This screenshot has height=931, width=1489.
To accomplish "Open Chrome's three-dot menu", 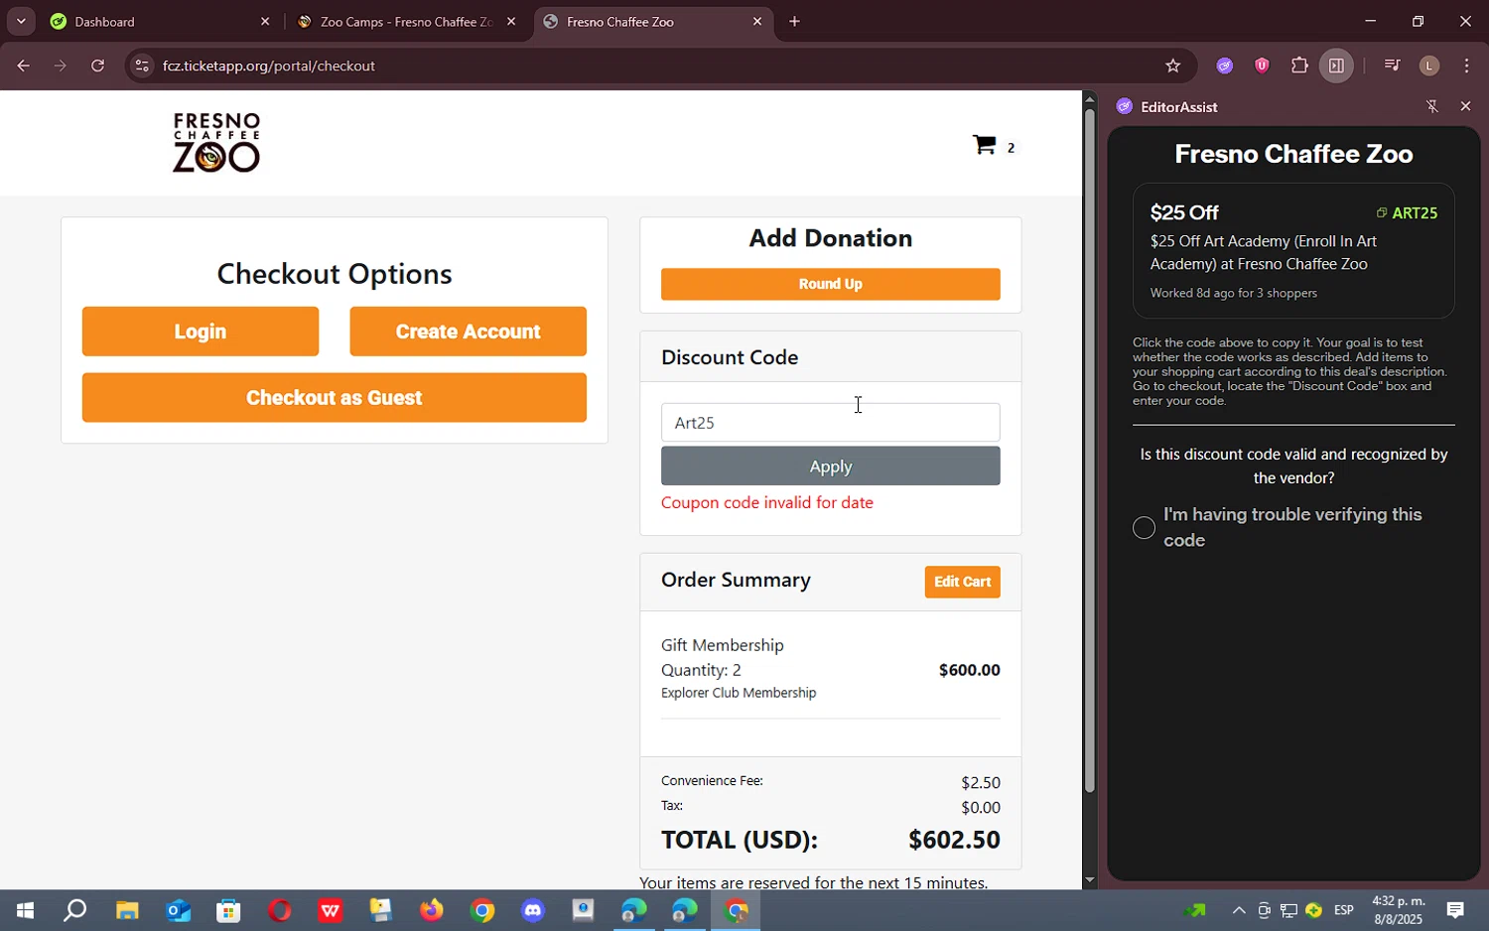I will (x=1466, y=66).
